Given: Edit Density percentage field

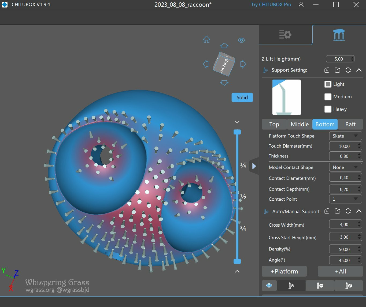Looking at the screenshot, I should point(345,249).
